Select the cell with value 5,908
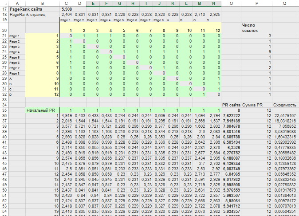The width and height of the screenshot is (299, 216). pos(67,8)
